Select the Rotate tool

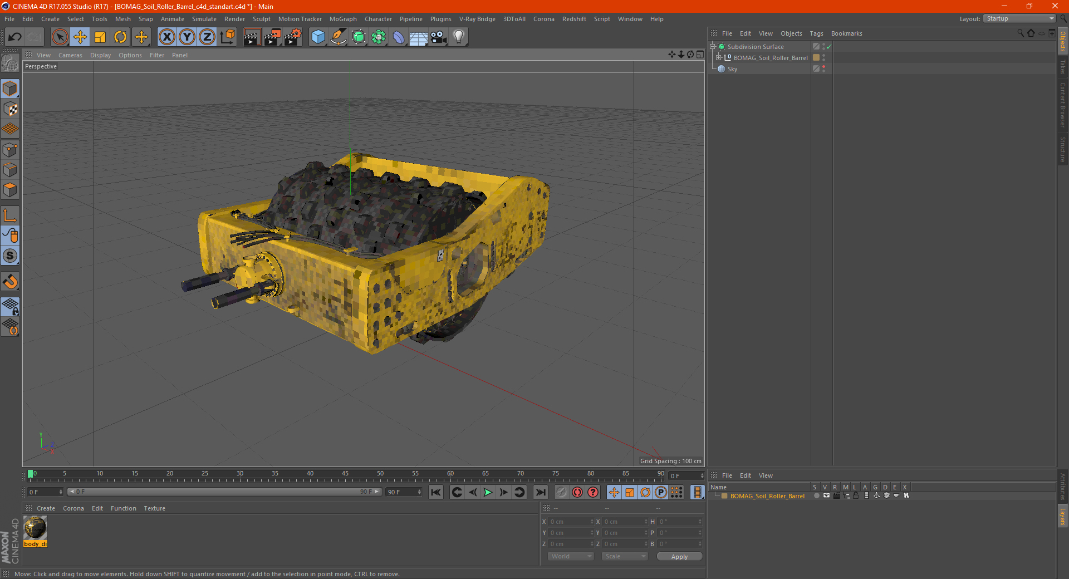coord(120,37)
